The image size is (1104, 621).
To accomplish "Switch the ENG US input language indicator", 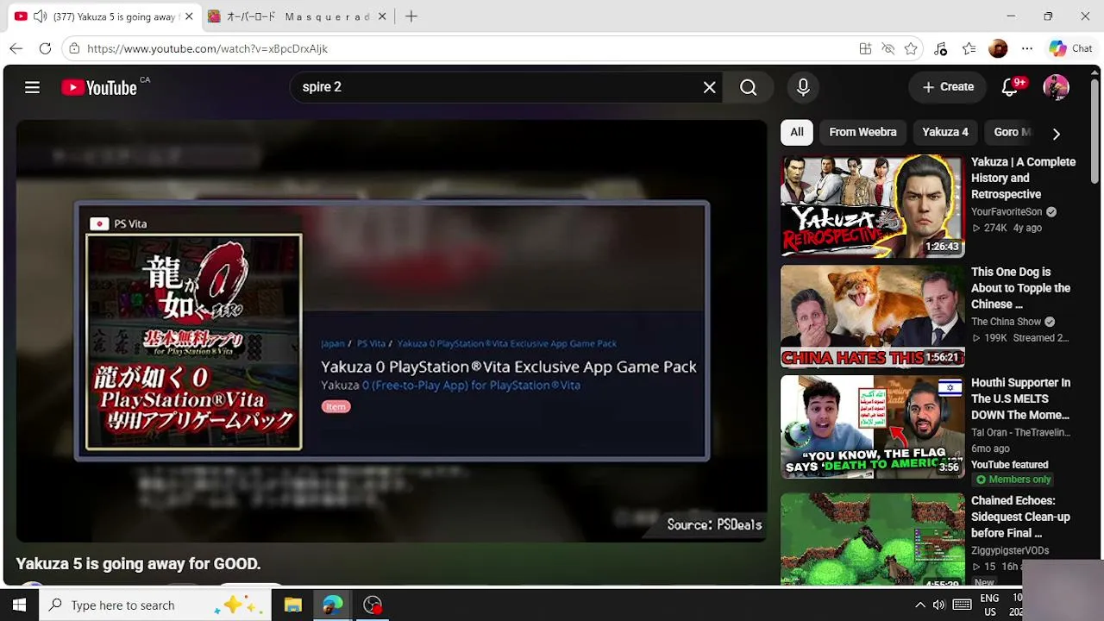I will (x=989, y=605).
